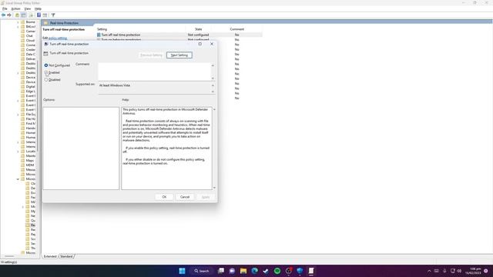The height and width of the screenshot is (277, 493).
Task: Click the Comment box scroll down arrow
Action: [x=213, y=78]
